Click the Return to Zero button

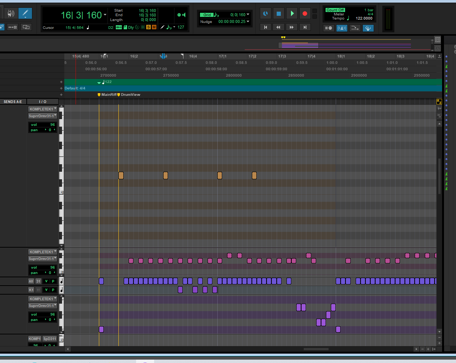tap(265, 27)
